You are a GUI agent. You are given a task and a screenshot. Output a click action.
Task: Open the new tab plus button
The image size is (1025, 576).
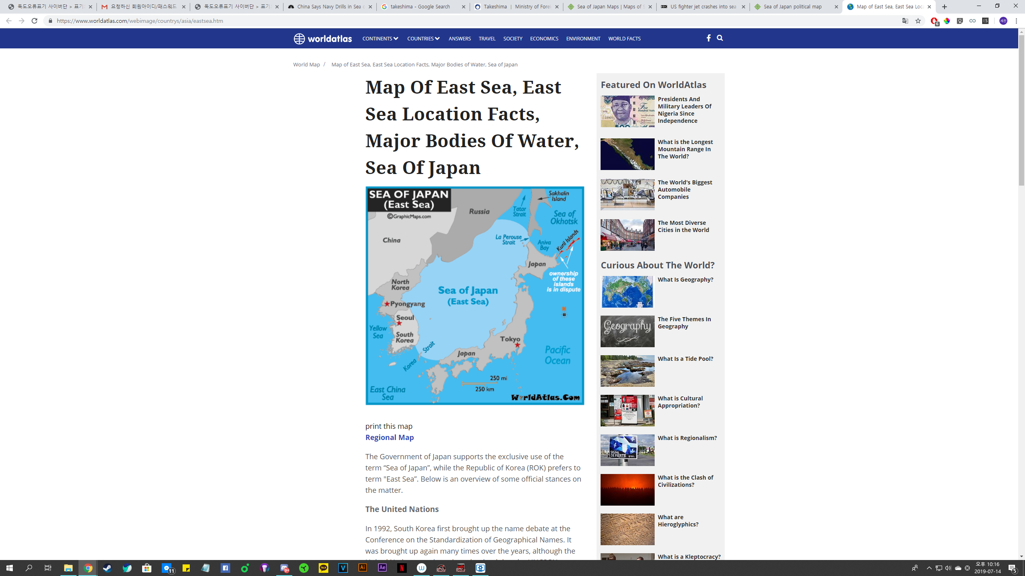(x=945, y=7)
